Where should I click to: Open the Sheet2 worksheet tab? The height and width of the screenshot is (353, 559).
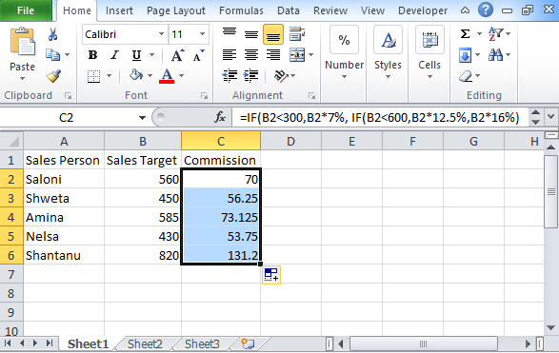145,343
